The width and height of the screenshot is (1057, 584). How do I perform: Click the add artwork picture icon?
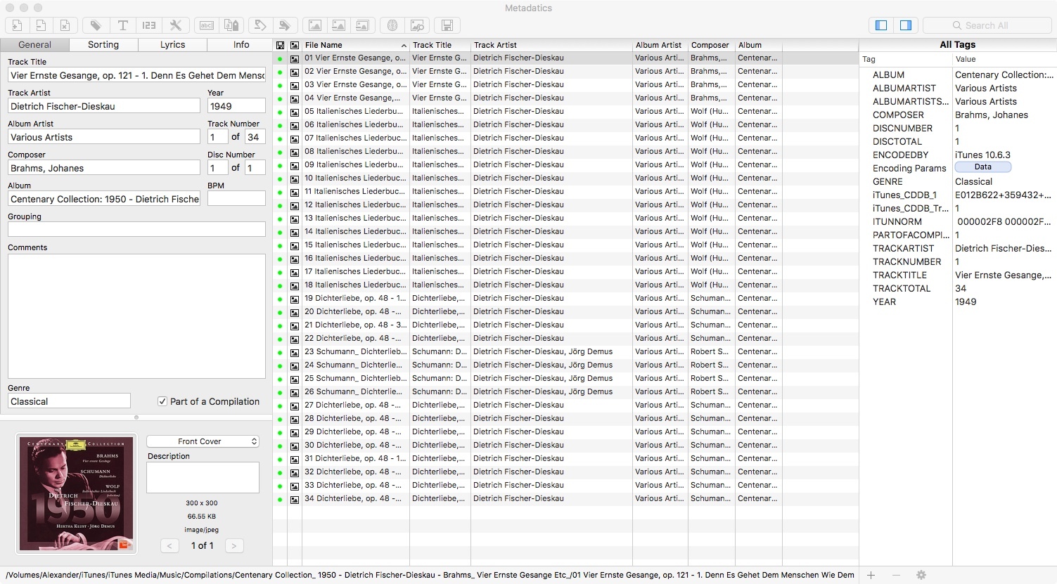tap(314, 25)
